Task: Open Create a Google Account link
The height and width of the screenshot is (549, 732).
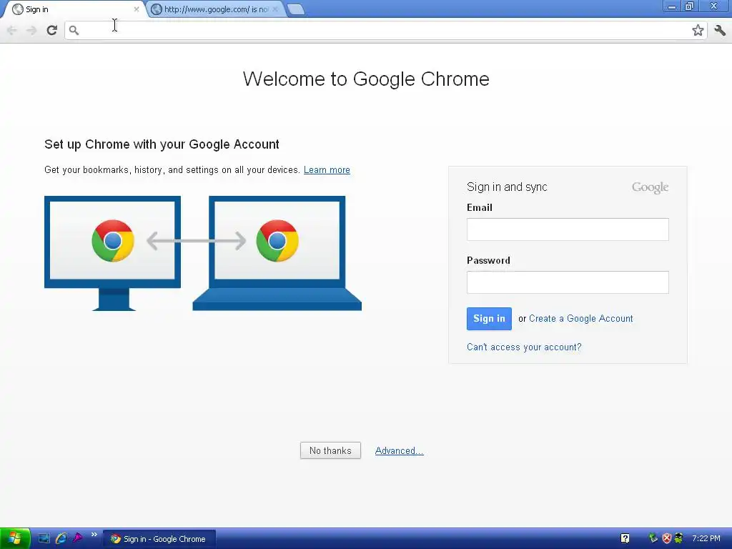Action: tap(580, 318)
